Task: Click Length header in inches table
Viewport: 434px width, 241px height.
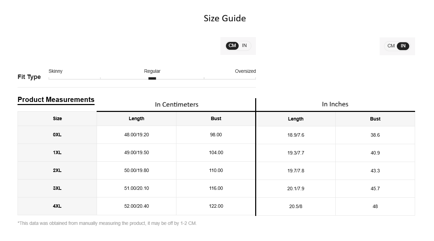Action: point(296,119)
